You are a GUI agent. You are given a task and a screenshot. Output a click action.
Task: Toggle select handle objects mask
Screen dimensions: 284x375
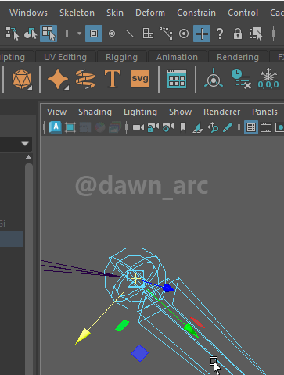click(x=94, y=34)
